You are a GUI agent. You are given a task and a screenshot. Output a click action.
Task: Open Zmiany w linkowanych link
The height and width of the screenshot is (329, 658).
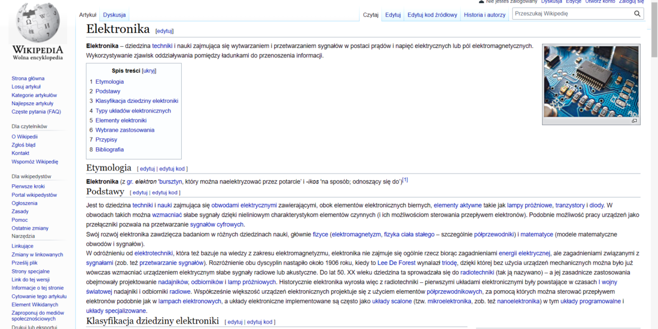tap(37, 255)
